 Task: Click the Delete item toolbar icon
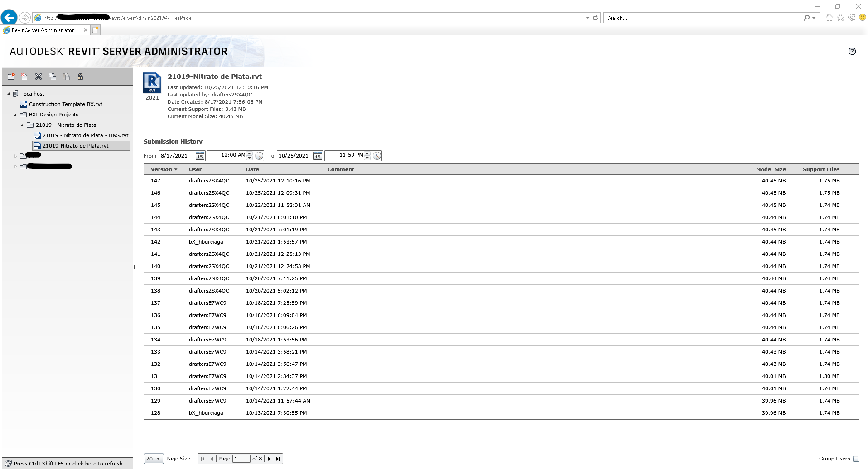click(x=24, y=77)
